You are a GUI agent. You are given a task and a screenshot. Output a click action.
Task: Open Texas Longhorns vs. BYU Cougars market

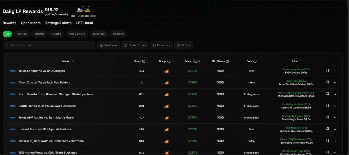point(42,71)
